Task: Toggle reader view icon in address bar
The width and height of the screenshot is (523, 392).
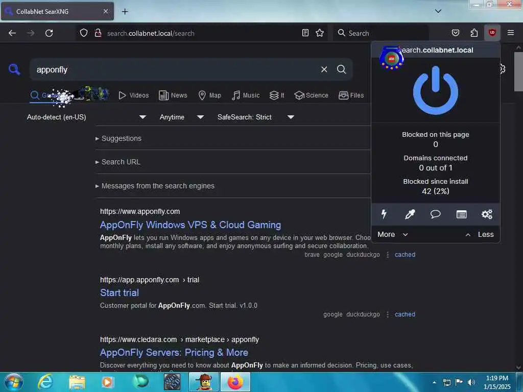Action: point(305,33)
